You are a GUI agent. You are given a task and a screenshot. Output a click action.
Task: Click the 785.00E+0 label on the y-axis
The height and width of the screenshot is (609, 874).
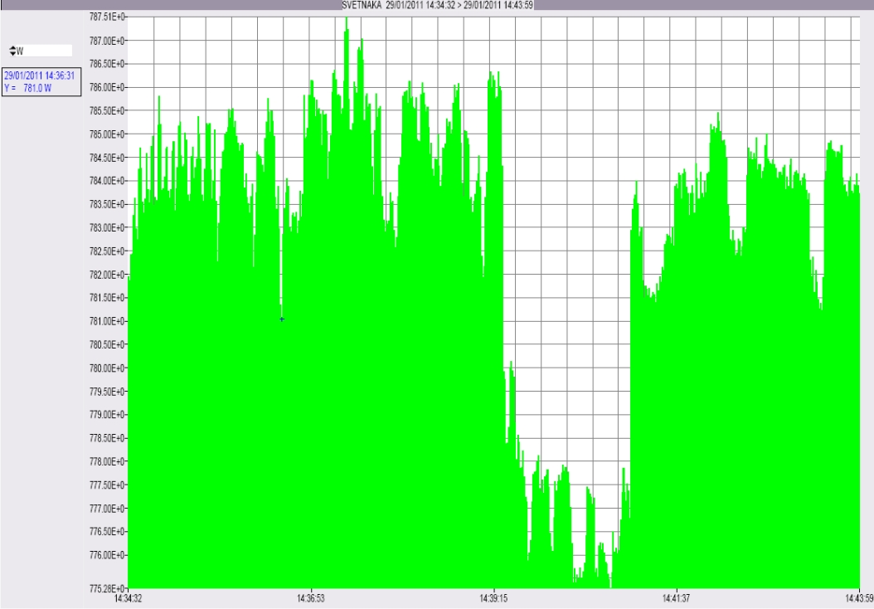click(107, 134)
